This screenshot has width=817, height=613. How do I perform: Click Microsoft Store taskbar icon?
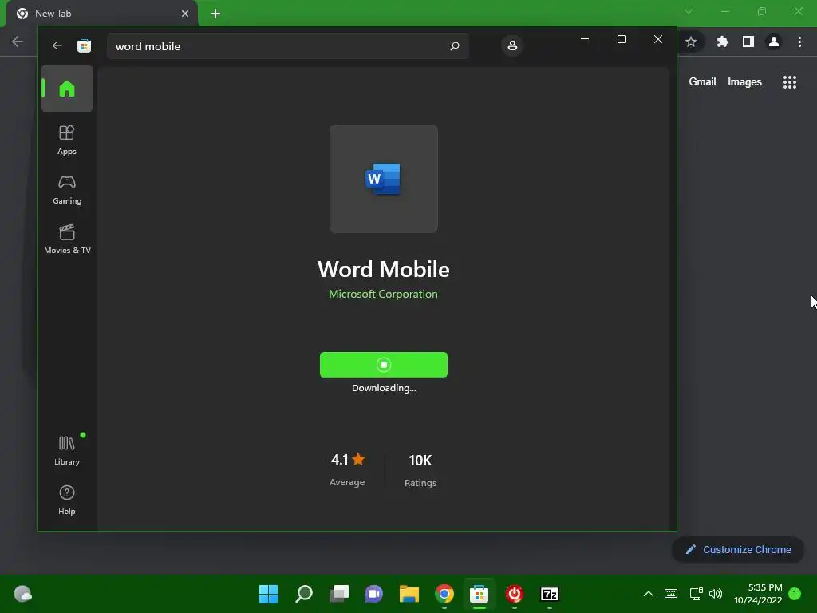(x=479, y=594)
